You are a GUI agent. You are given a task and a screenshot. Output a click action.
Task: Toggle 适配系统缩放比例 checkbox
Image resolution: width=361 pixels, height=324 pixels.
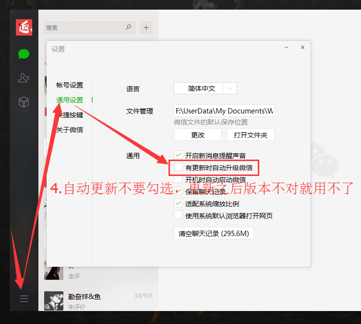178,203
